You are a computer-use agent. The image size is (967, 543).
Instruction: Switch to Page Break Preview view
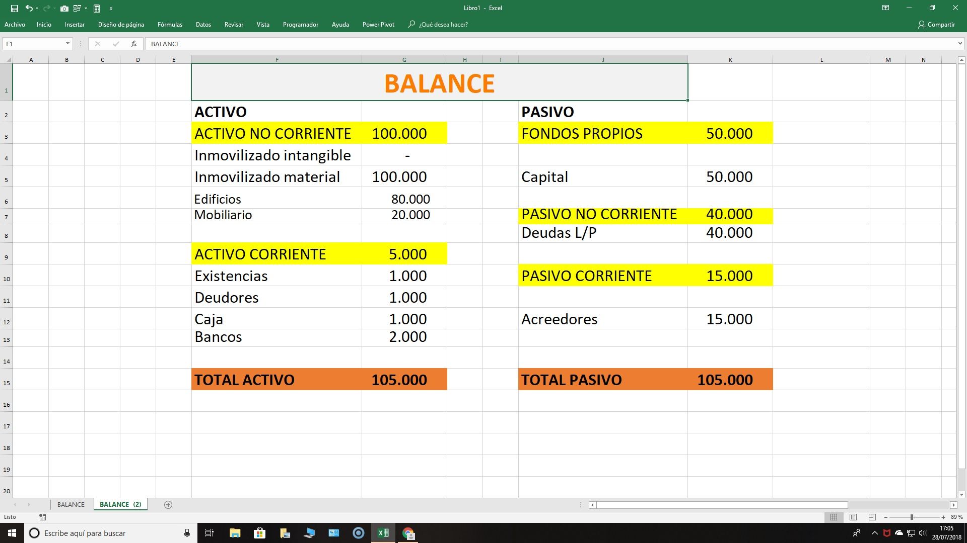pyautogui.click(x=872, y=517)
